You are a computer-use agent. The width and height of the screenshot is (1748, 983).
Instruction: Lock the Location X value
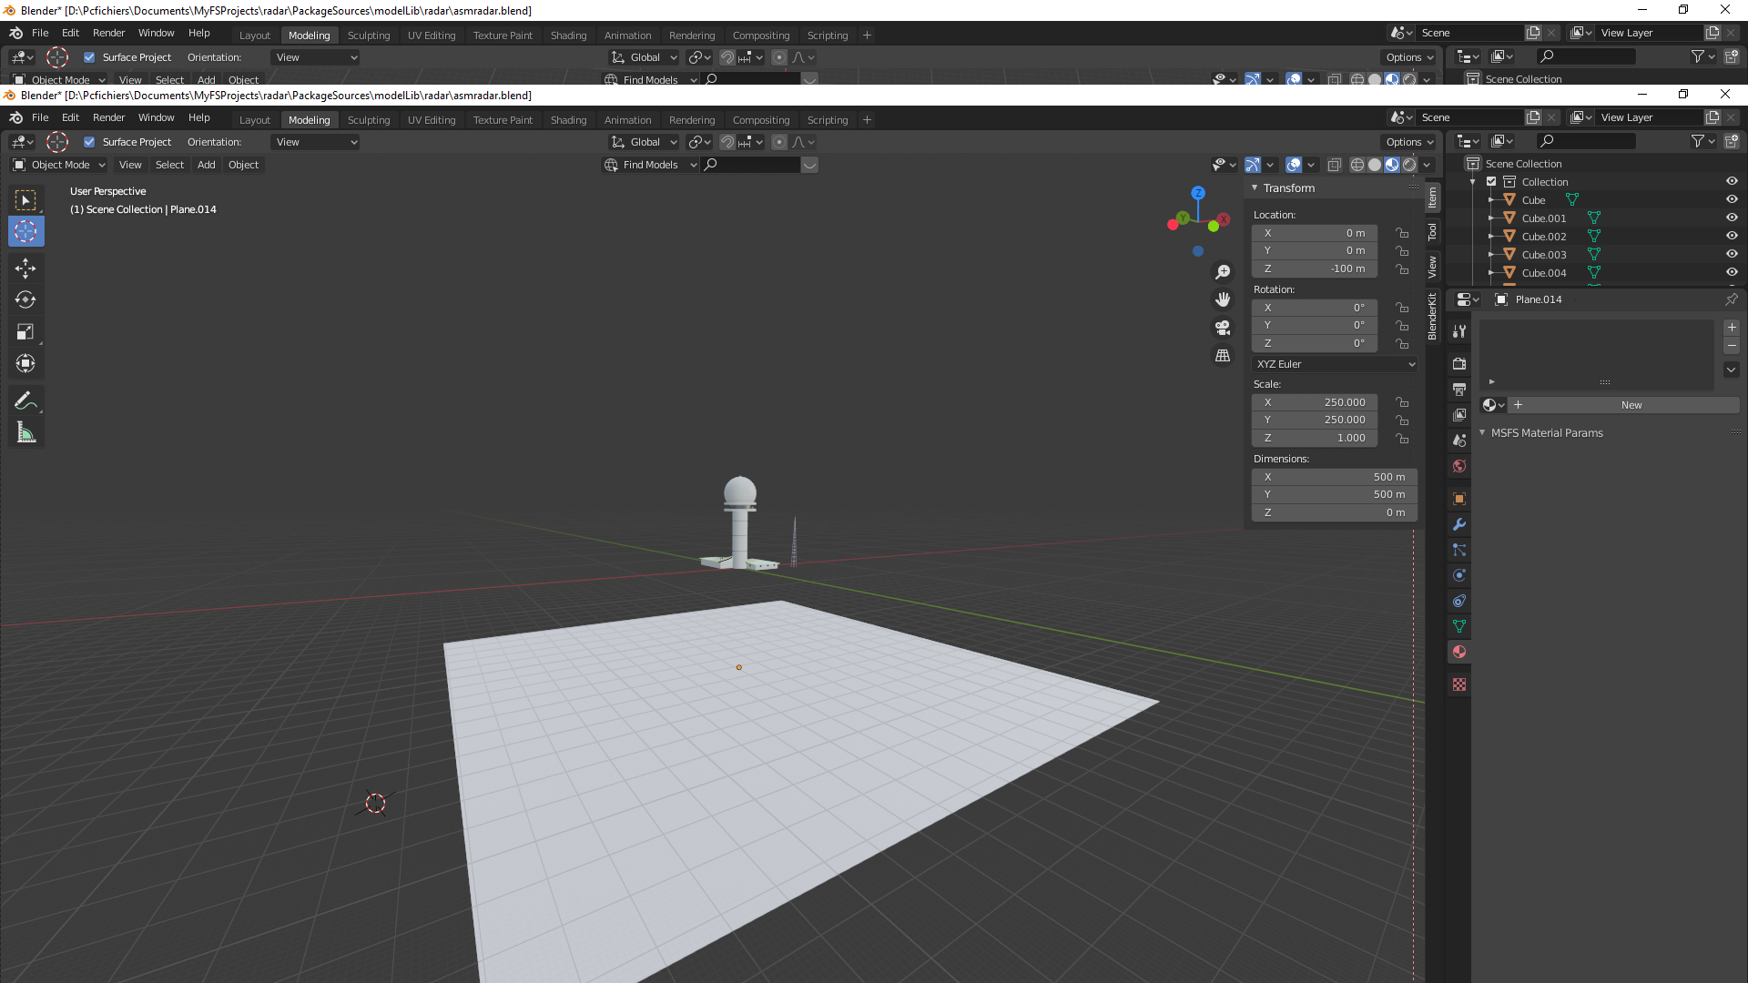click(x=1402, y=233)
